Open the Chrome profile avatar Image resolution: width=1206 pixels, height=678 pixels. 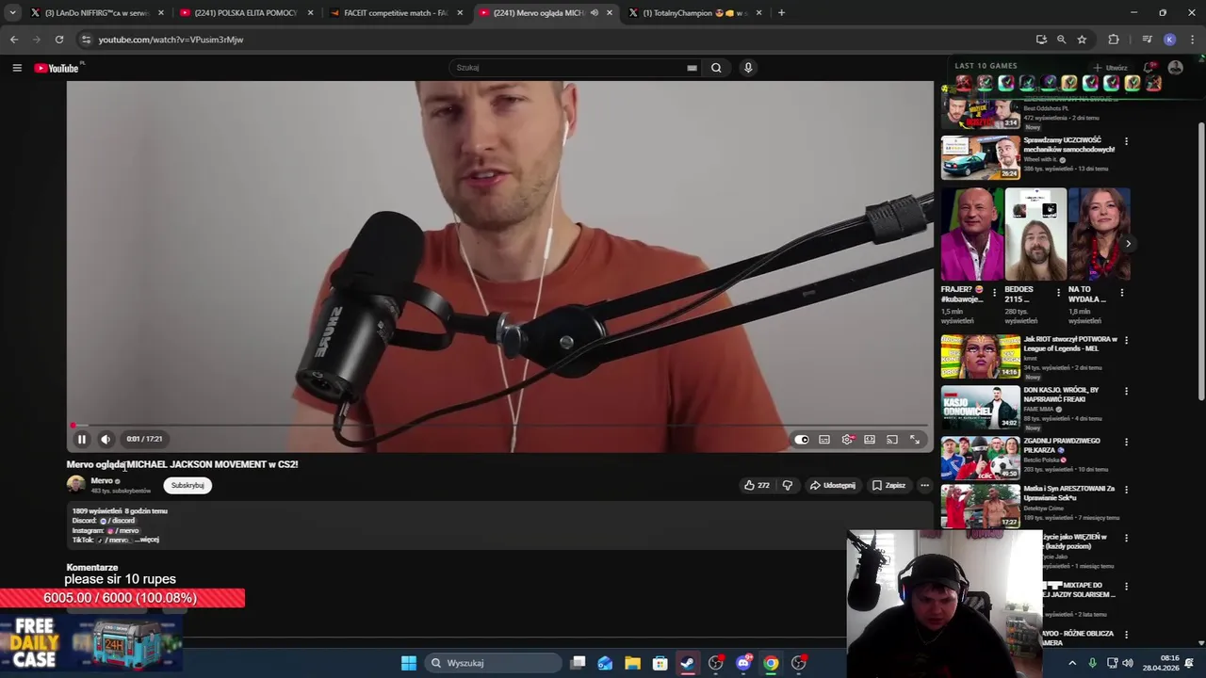coord(1169,40)
